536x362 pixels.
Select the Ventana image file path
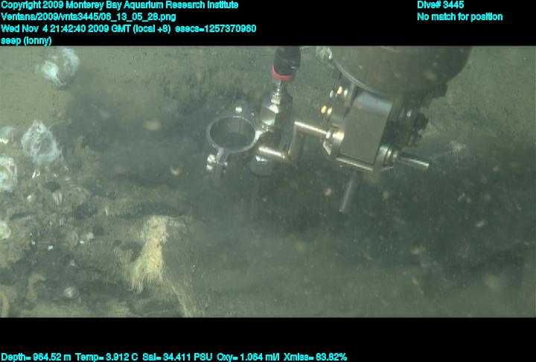coord(89,17)
